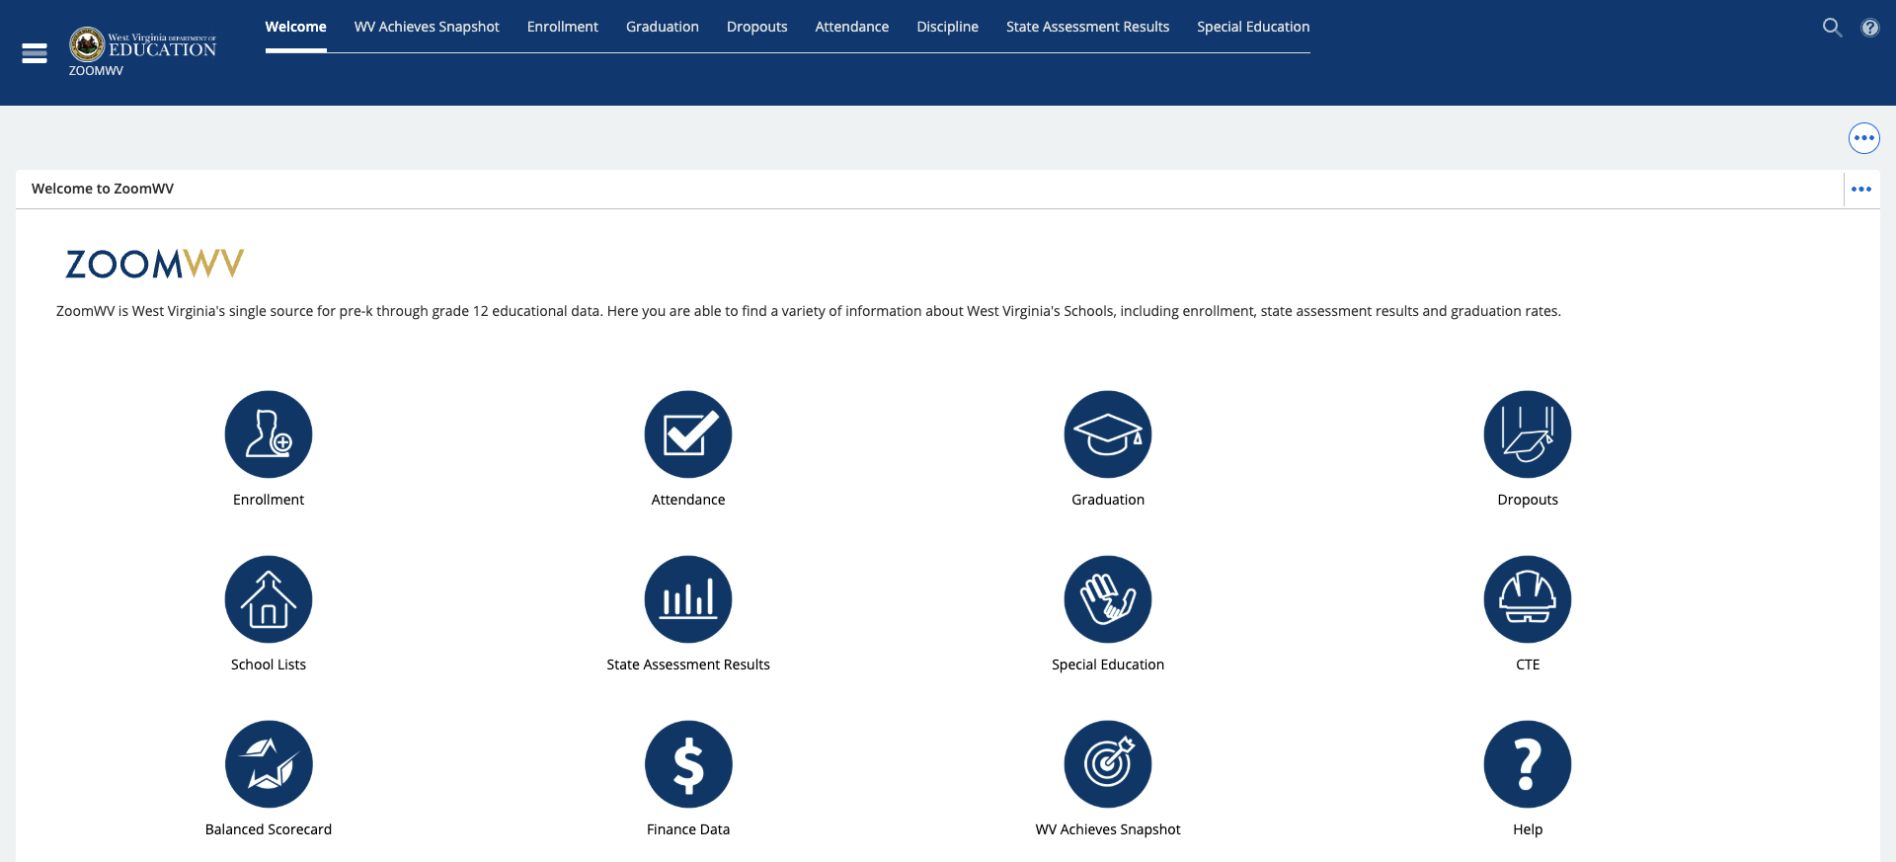Click the School Lists schoolhouse icon
The height and width of the screenshot is (862, 1896).
pyautogui.click(x=269, y=599)
